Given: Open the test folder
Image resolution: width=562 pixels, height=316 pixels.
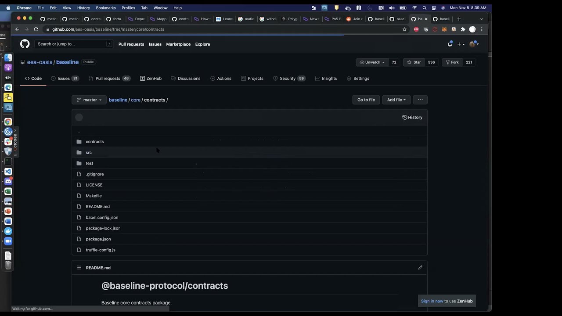Looking at the screenshot, I should 89,163.
